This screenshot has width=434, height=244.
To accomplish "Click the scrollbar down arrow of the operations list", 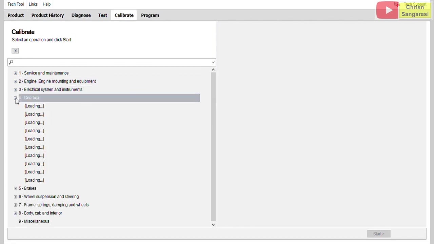I will (213, 224).
